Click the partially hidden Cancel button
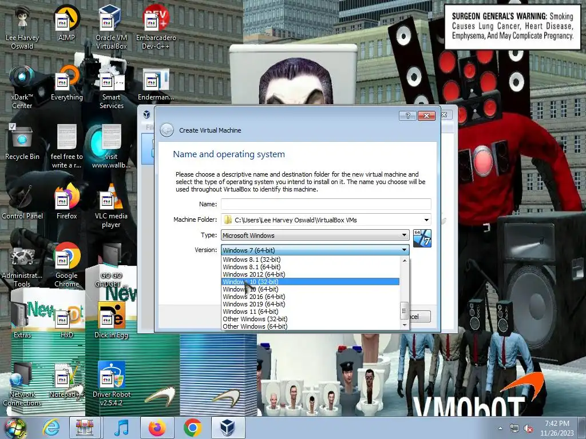Viewport: 586px width, 439px height. (x=421, y=317)
